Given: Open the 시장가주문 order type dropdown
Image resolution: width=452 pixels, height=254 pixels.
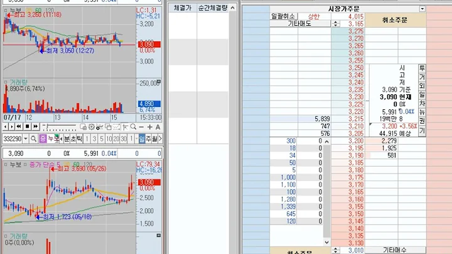Looking at the screenshot, I should [x=422, y=9].
